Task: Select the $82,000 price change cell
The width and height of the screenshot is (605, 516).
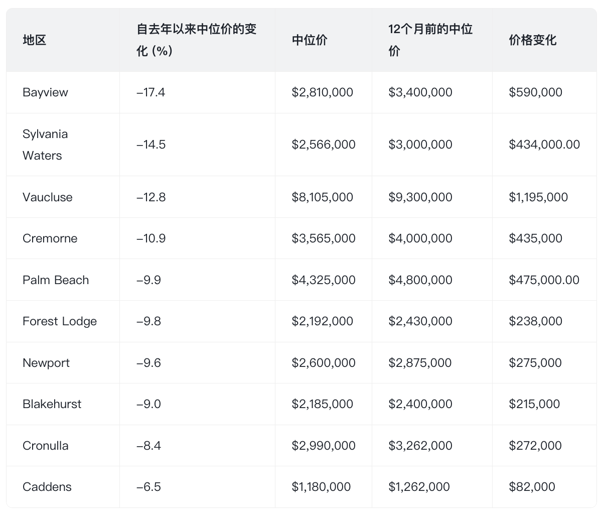Action: 532,487
